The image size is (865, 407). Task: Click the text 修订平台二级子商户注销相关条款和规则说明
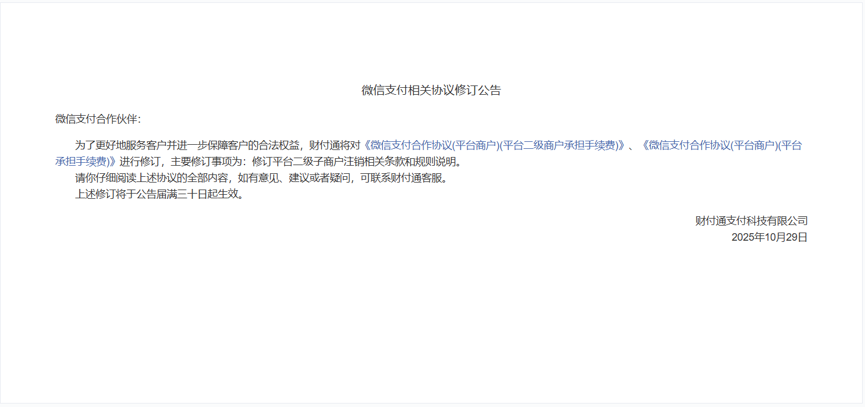coord(354,162)
